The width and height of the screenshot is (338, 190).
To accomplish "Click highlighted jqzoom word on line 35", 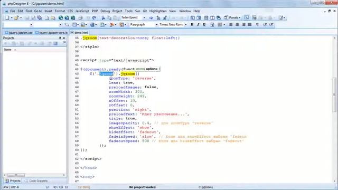I will [x=90, y=38].
